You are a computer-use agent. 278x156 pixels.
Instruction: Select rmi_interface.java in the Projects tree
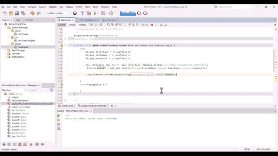26,41
